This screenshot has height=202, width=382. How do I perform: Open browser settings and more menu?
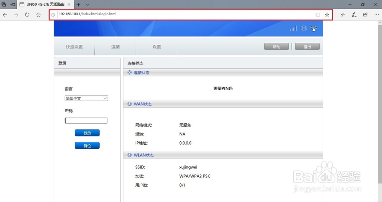pos(376,15)
